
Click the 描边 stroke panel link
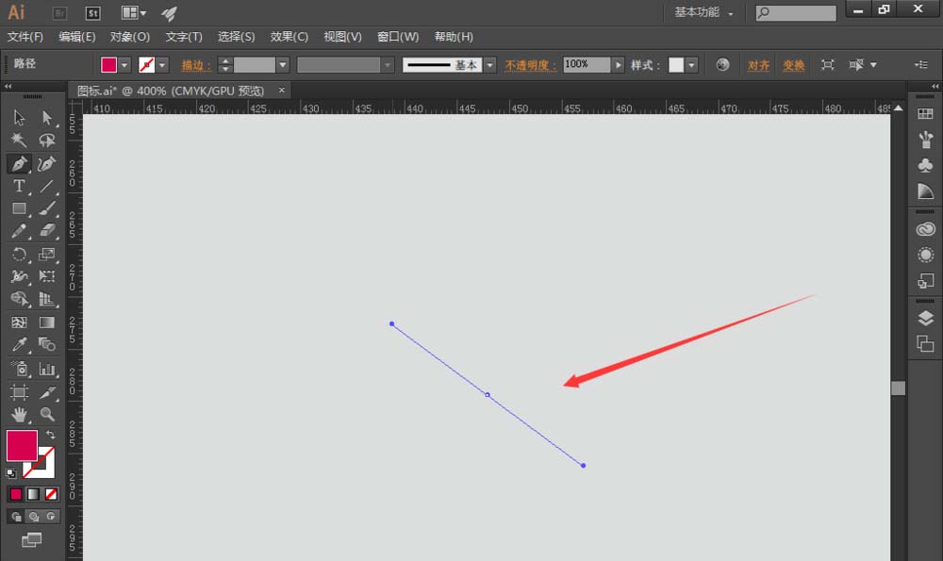(196, 65)
